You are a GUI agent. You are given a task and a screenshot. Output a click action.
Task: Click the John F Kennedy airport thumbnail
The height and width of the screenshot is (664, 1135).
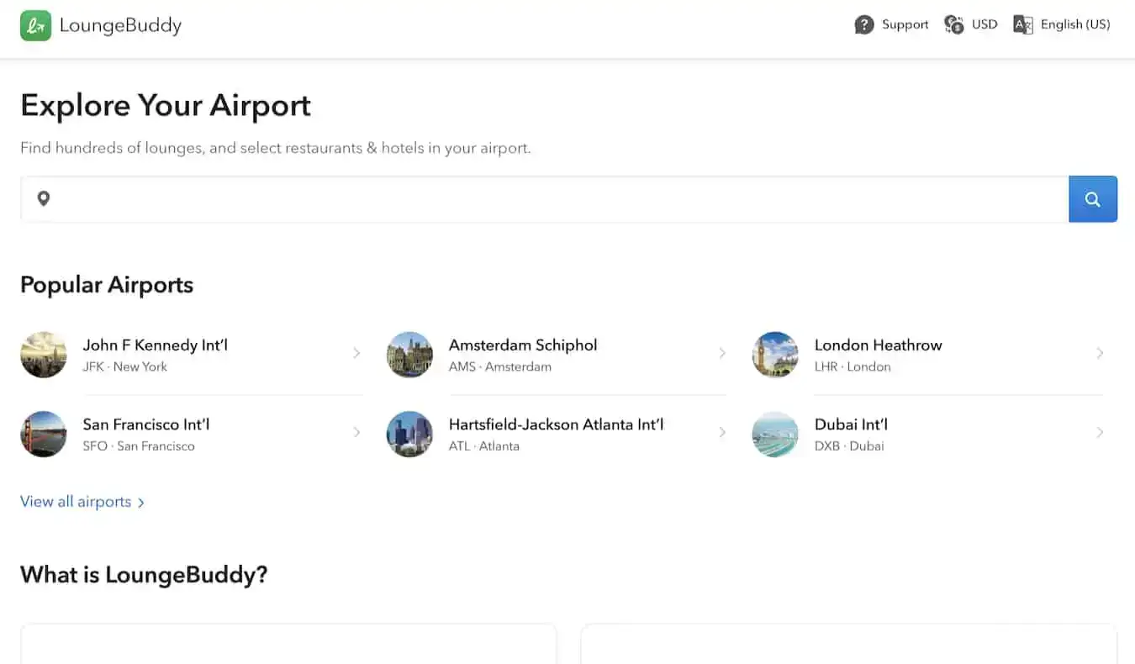(x=44, y=355)
